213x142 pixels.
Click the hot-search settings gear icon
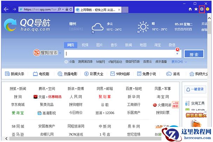[x=66, y=62]
